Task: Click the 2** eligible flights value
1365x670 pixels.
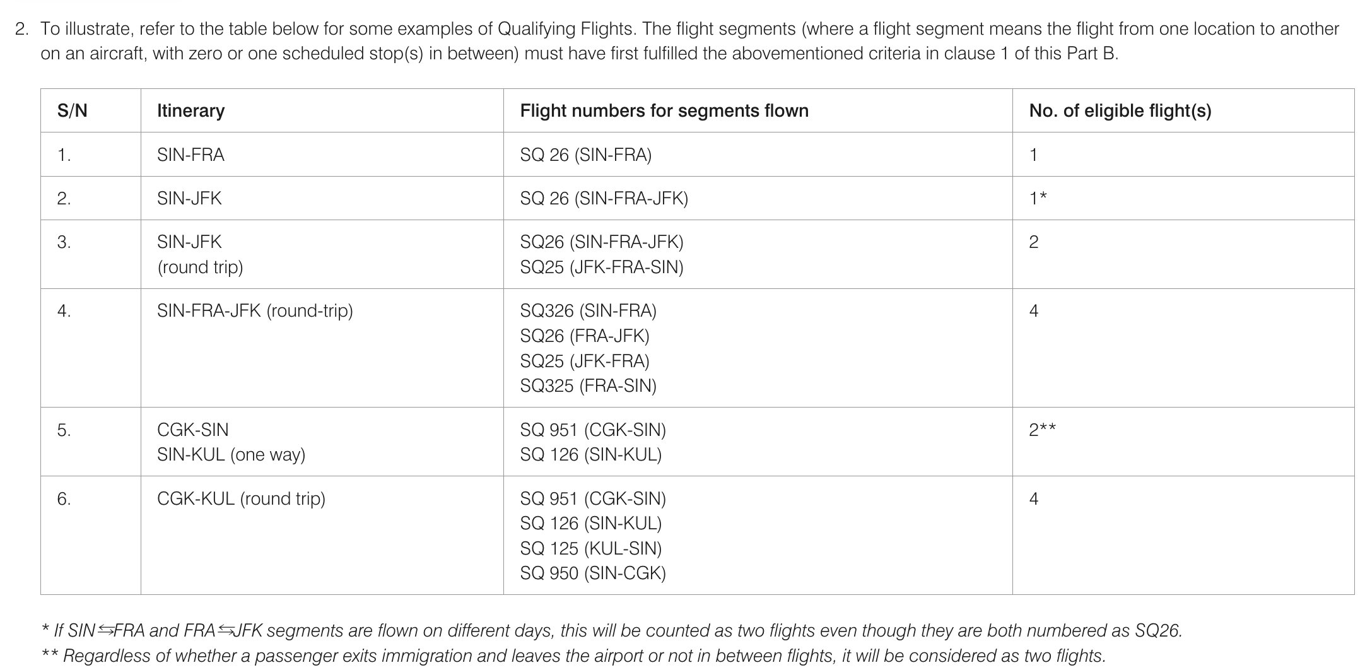Action: 1042,430
